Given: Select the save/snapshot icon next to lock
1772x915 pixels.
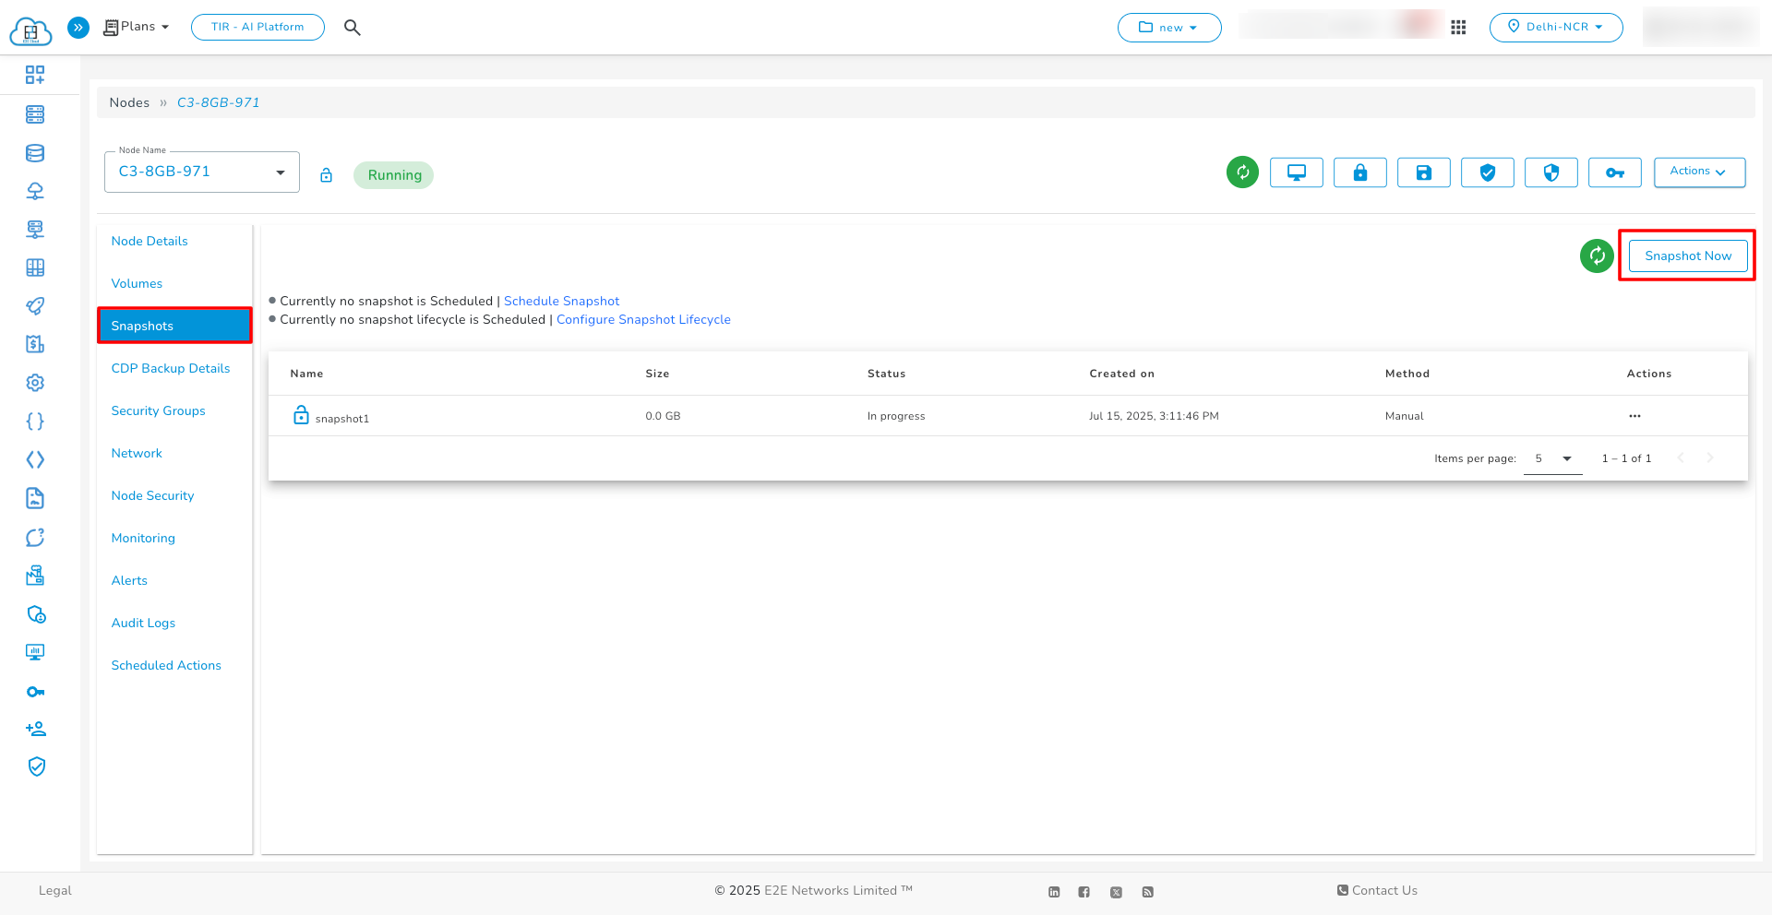Looking at the screenshot, I should click(x=1423, y=172).
